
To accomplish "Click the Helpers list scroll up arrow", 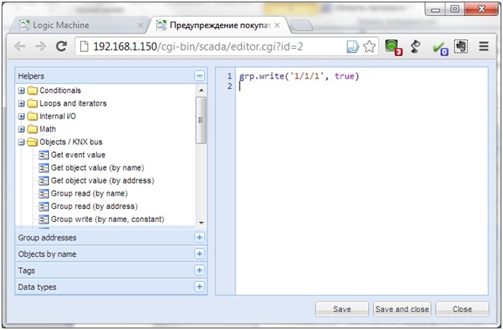I will 201,91.
